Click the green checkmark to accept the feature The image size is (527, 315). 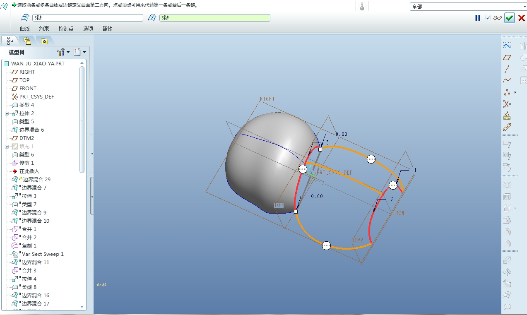509,18
